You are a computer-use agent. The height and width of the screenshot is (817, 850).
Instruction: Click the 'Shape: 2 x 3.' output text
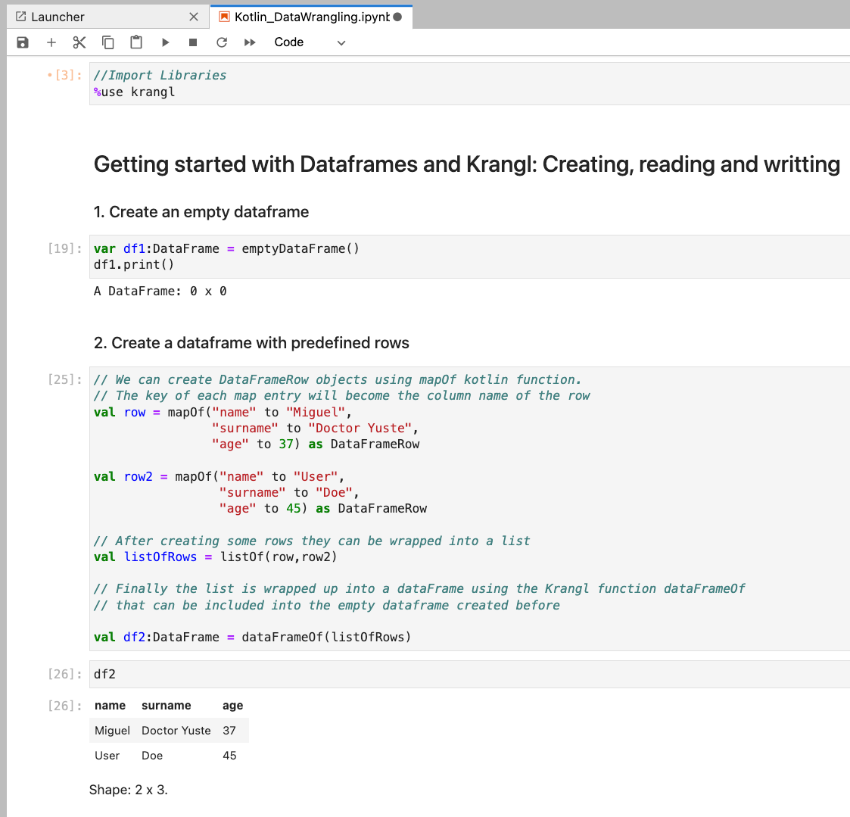pyautogui.click(x=129, y=790)
